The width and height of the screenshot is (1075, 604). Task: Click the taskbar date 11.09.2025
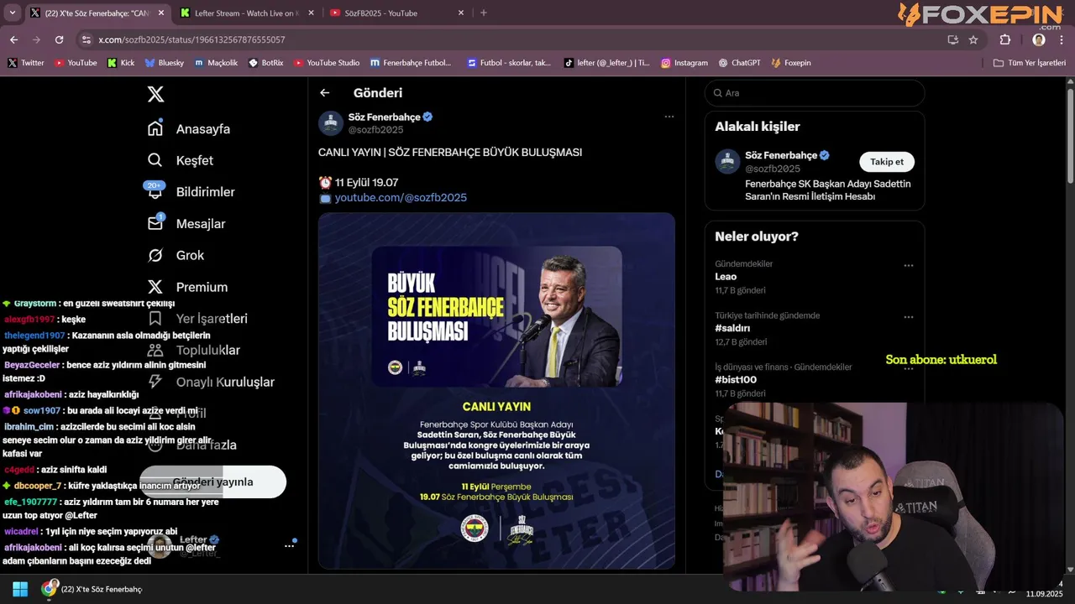click(x=1045, y=594)
